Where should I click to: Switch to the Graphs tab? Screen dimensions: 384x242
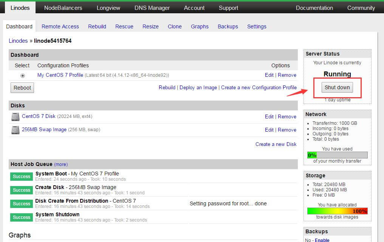pyautogui.click(x=200, y=26)
